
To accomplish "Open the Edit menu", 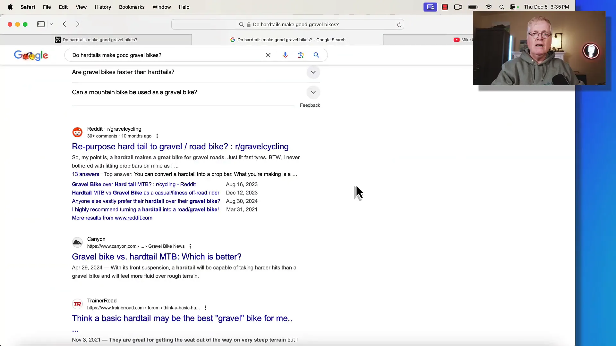I will [63, 7].
